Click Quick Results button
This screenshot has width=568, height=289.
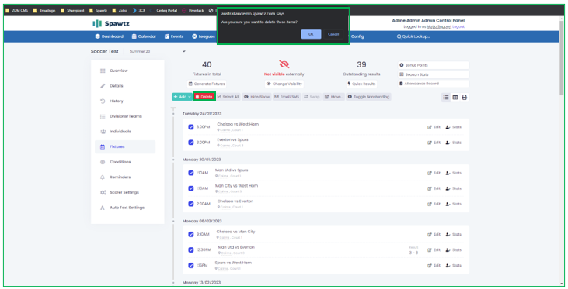(361, 84)
